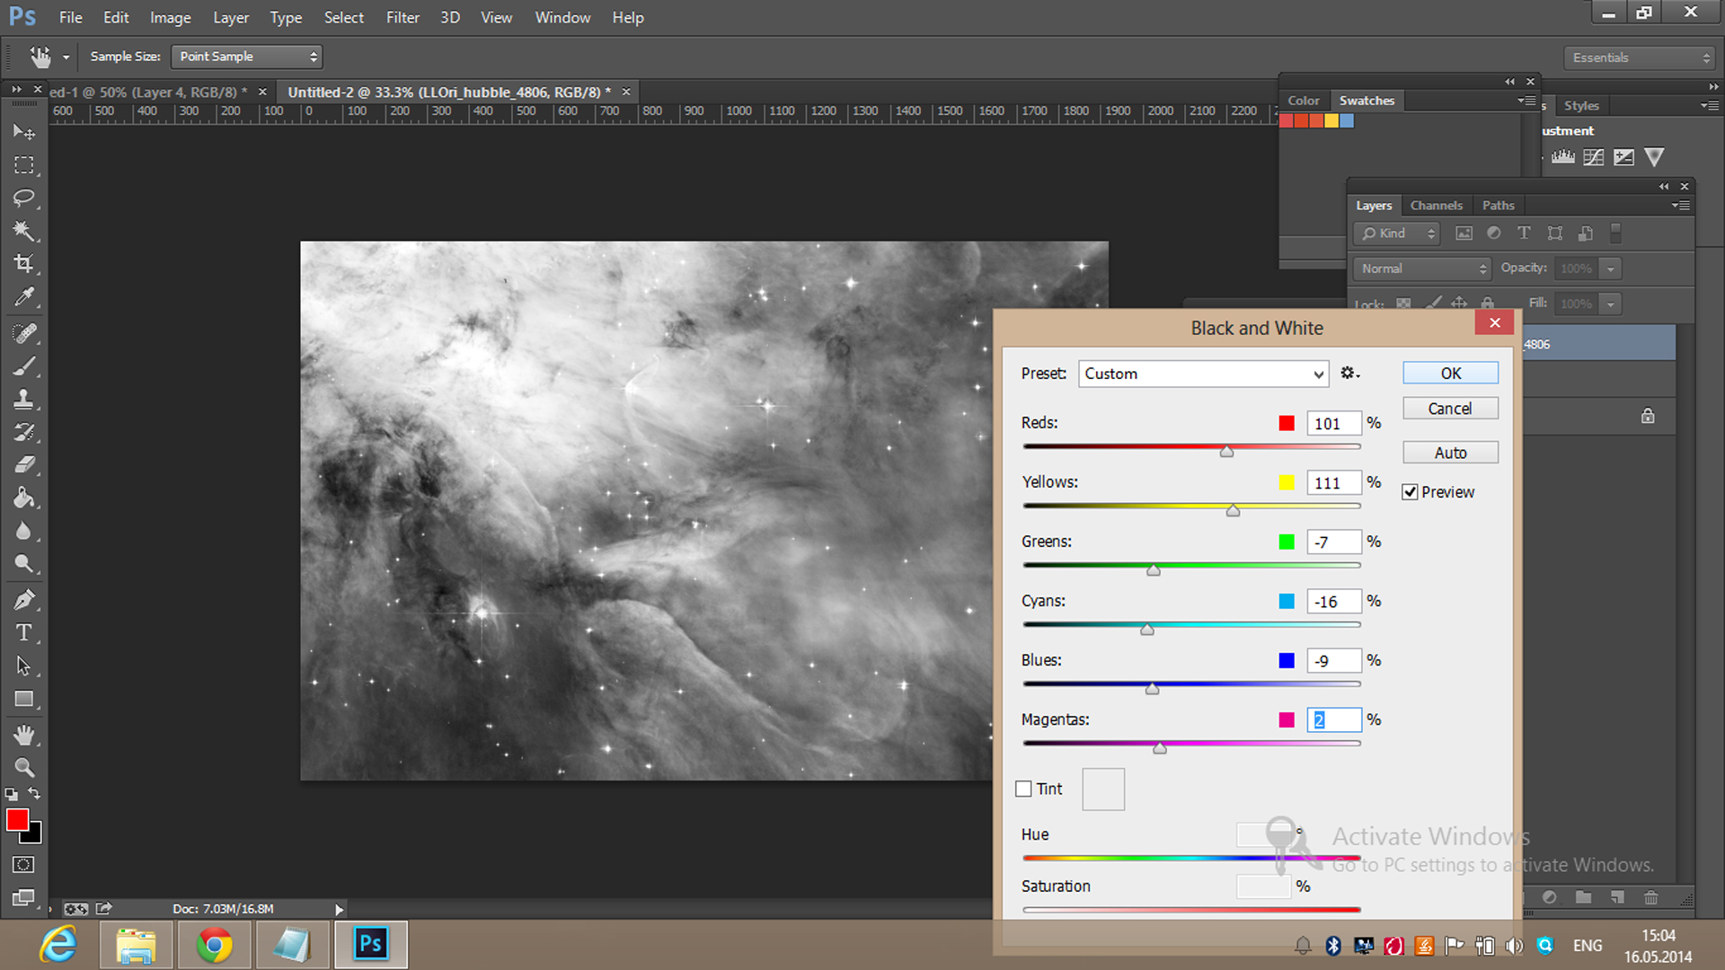1725x970 pixels.
Task: Select the Hand tool in toolbox
Action: [x=24, y=735]
